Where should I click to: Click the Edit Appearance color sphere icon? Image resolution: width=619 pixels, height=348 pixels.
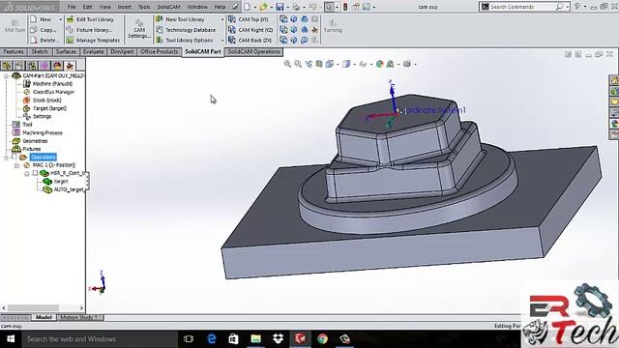(380, 64)
